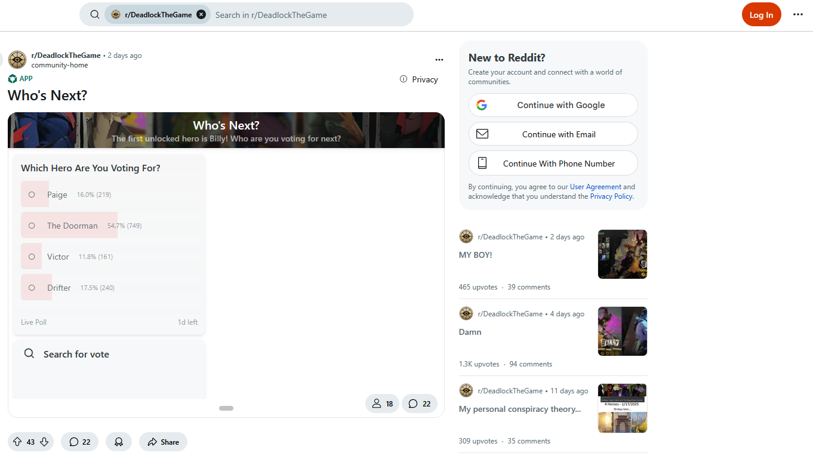813x459 pixels.
Task: Click the 18 participants user icon button
Action: 382,404
